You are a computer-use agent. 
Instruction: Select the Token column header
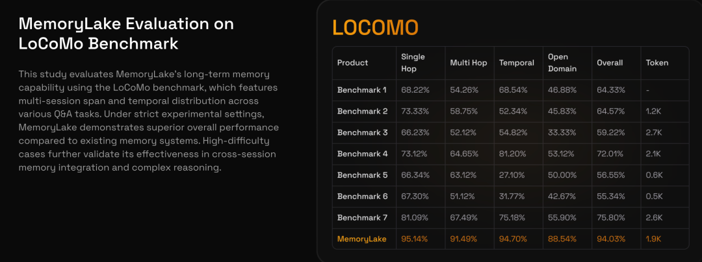tap(656, 63)
